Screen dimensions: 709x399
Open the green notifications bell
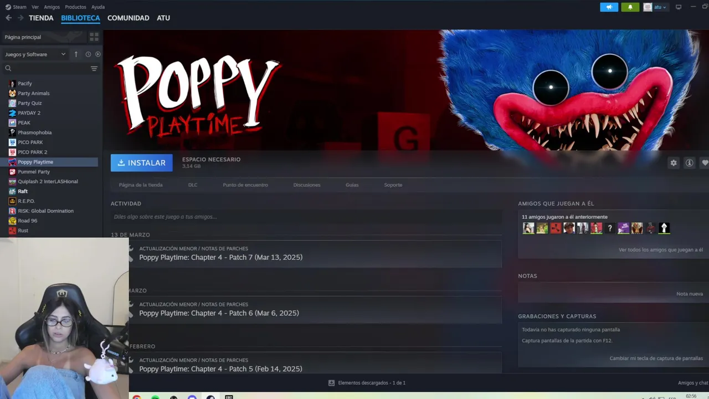(x=630, y=7)
